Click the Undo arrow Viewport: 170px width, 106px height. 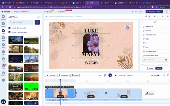tap(133, 12)
